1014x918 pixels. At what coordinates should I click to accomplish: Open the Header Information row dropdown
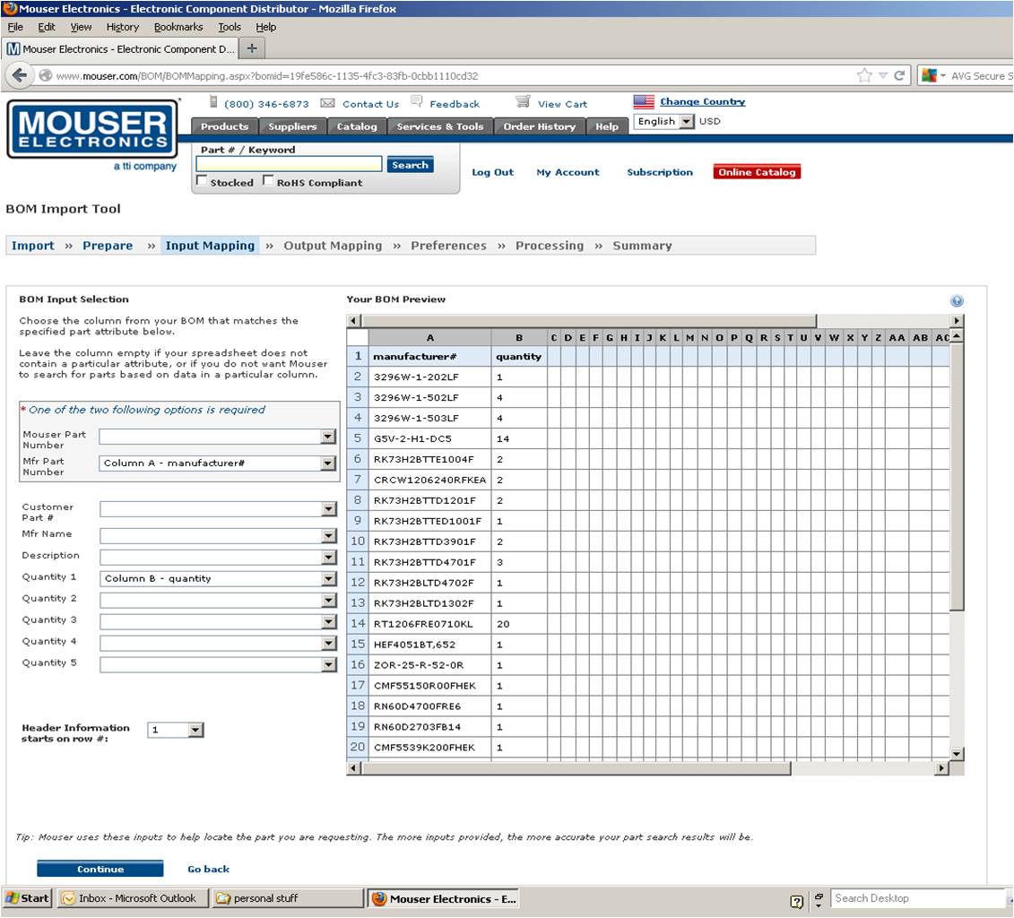tap(196, 730)
